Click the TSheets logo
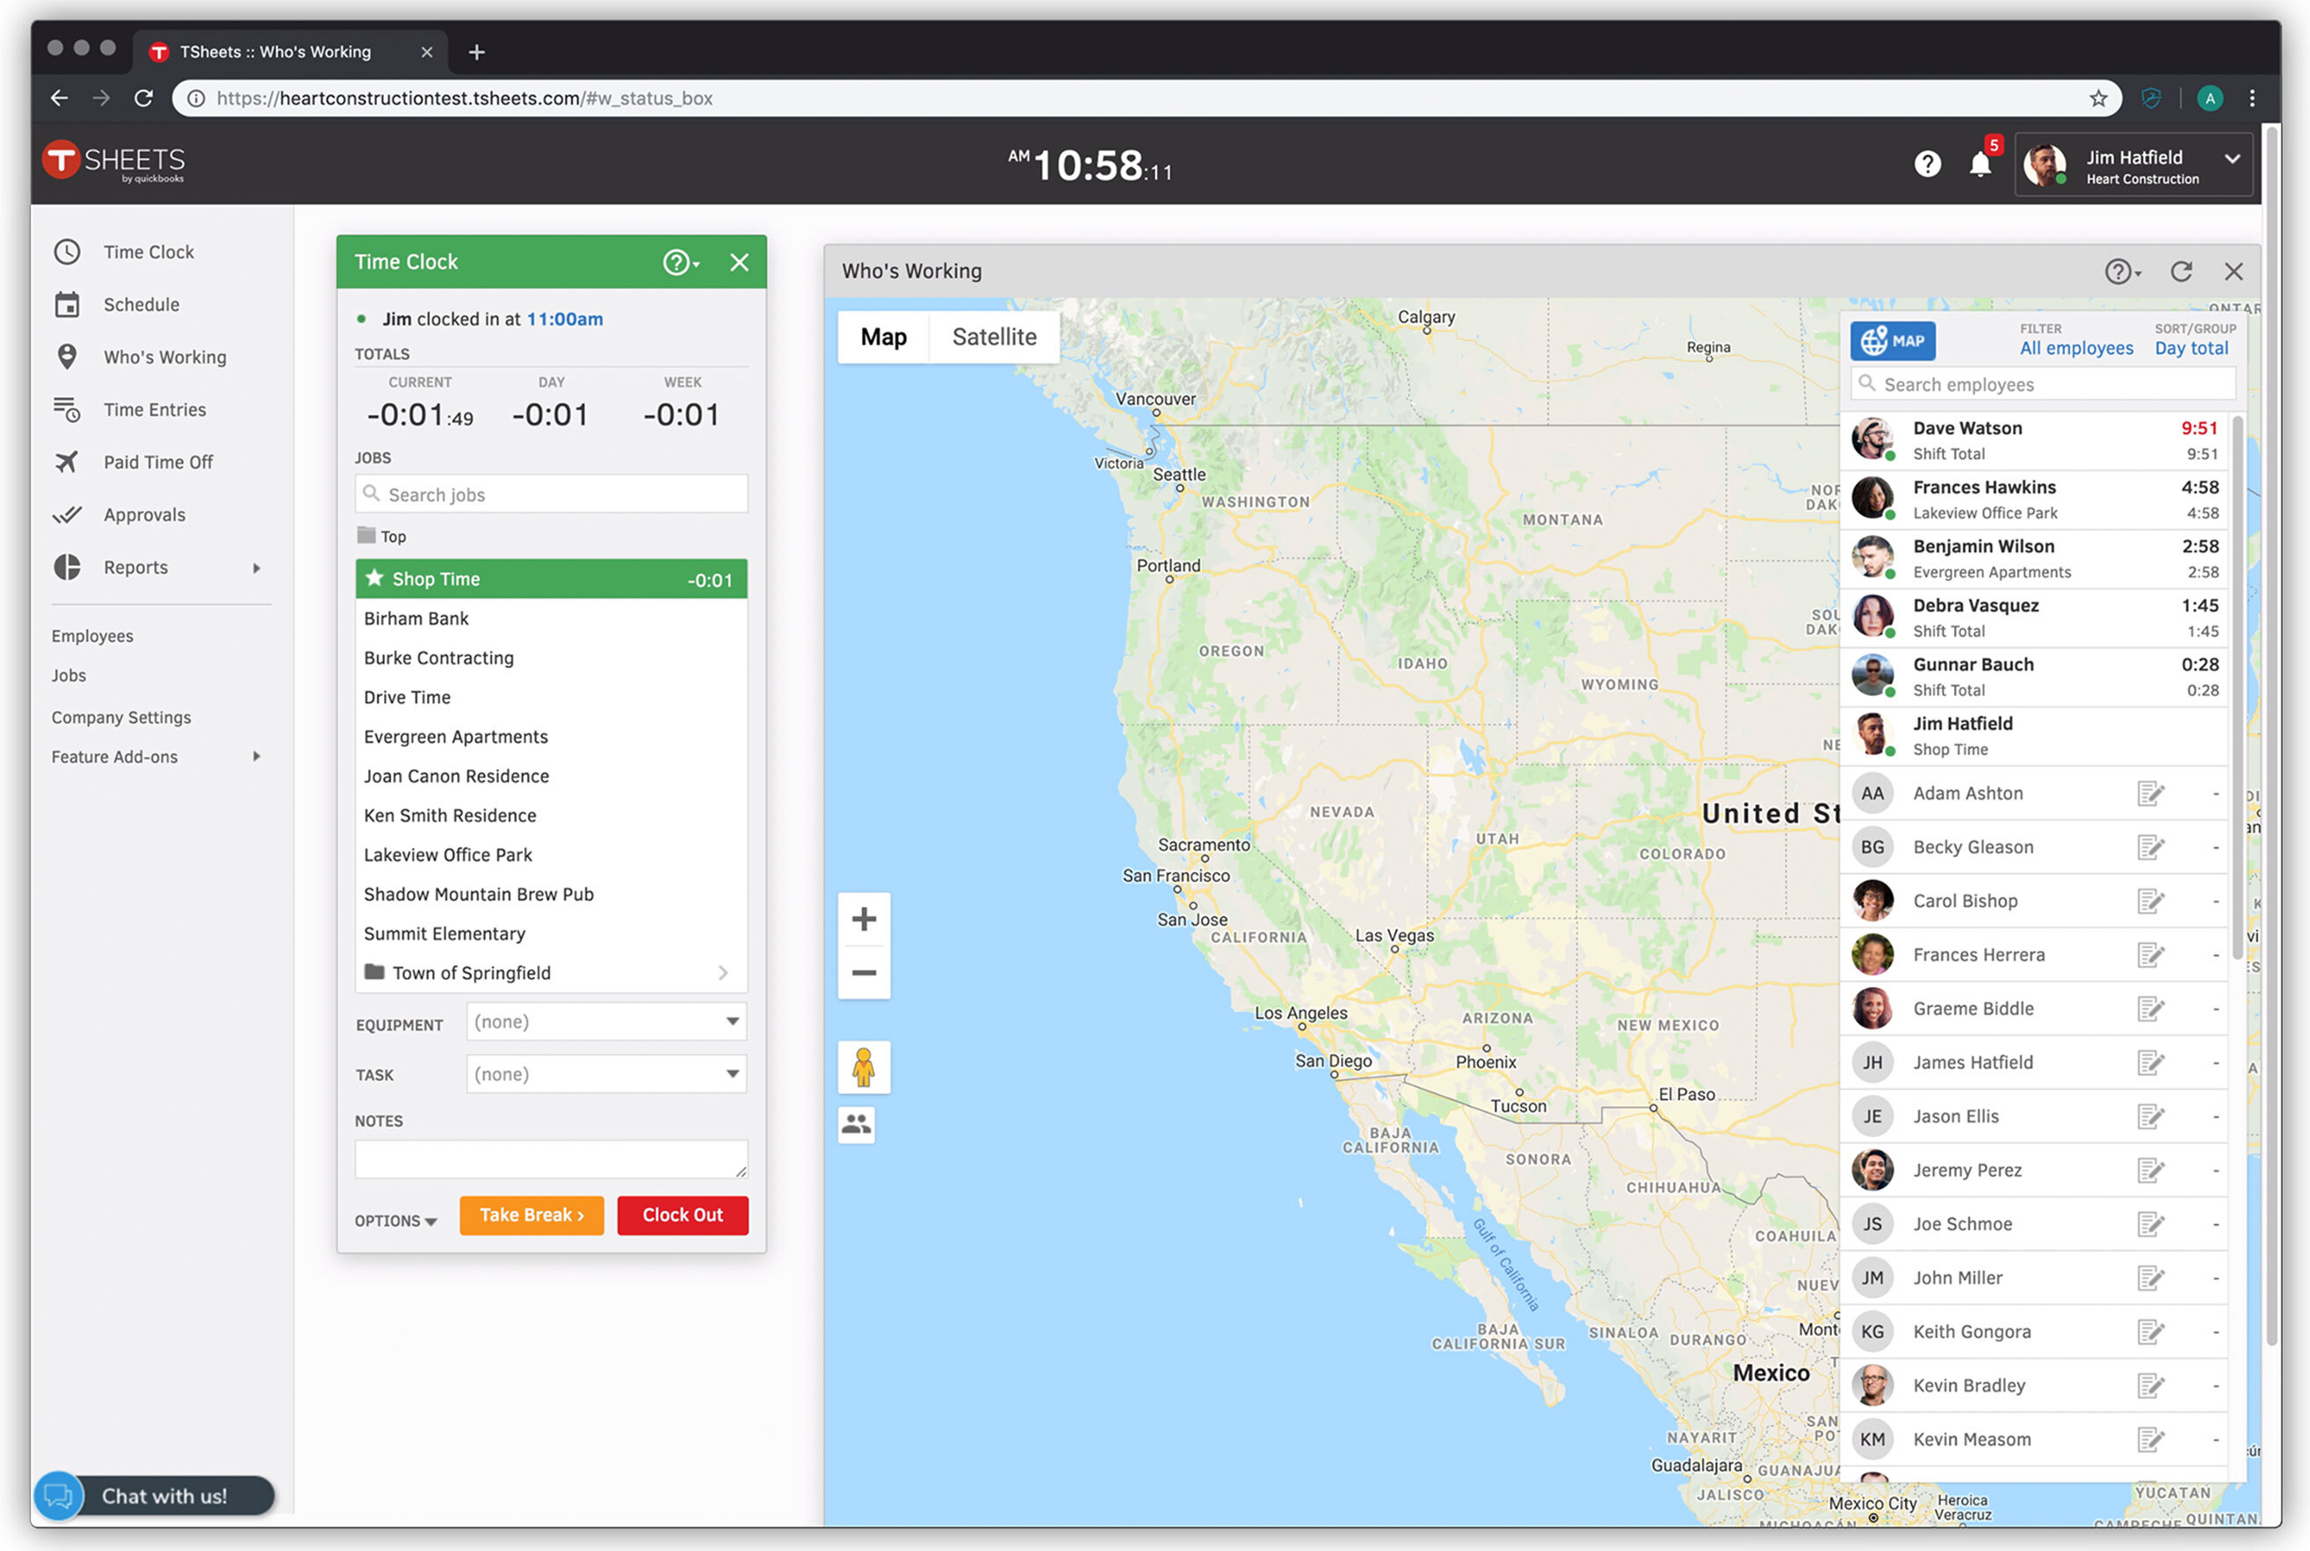2310x1551 pixels. 113,161
